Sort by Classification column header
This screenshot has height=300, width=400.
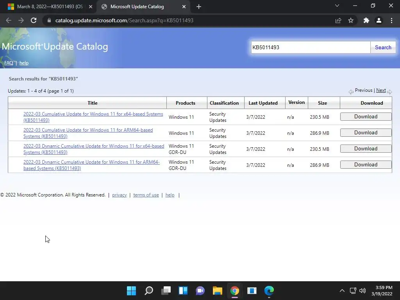point(224,103)
